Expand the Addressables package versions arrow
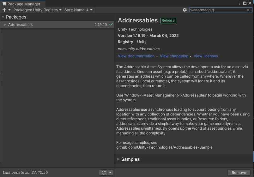254x177 pixels. (5, 25)
